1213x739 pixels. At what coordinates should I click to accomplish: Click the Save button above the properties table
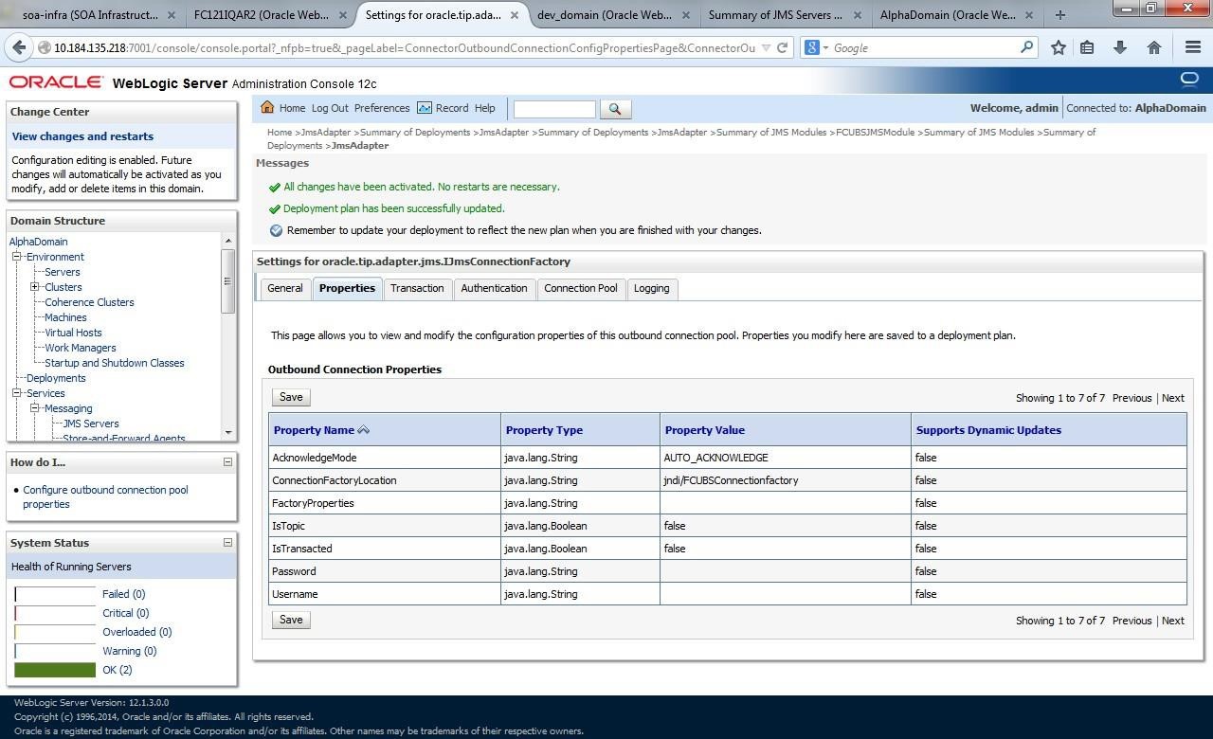coord(290,396)
